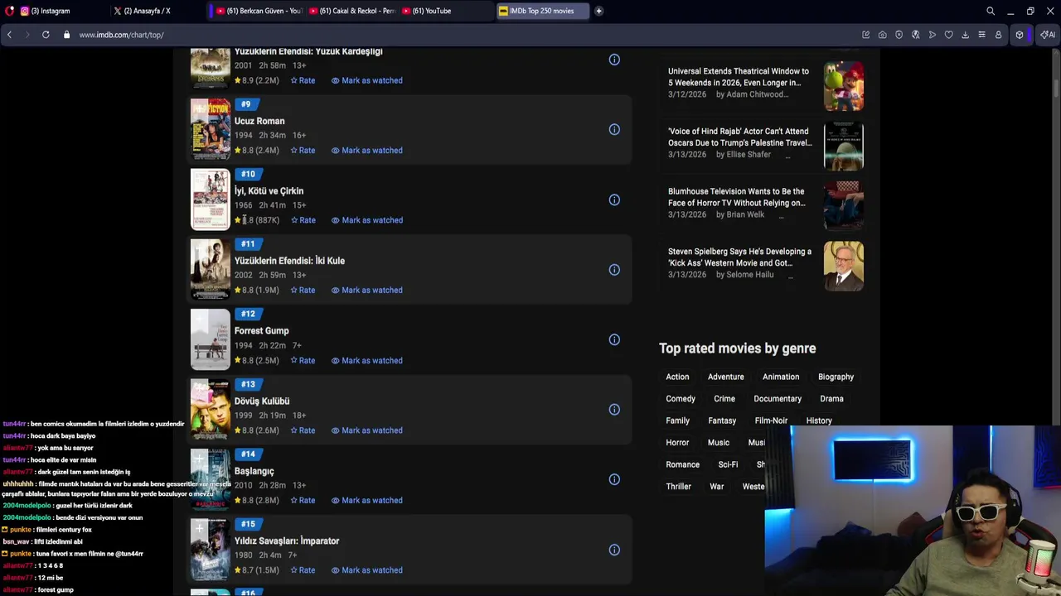Screen dimensions: 1061x596
Task: Mark Dövüş Kulübü as watched
Action: [366, 430]
